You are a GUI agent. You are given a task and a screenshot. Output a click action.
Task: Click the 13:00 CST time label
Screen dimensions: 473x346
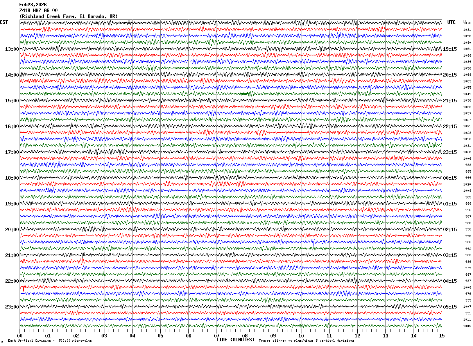click(x=12, y=49)
